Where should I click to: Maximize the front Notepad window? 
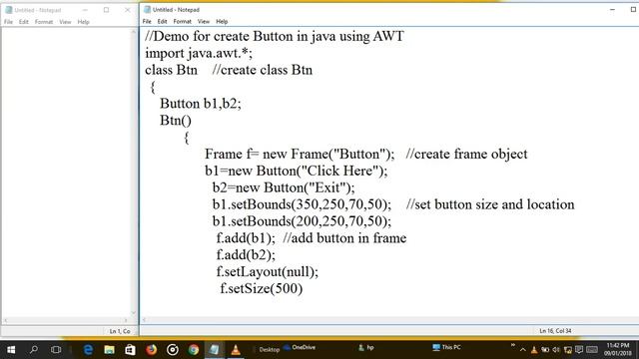(633, 9)
